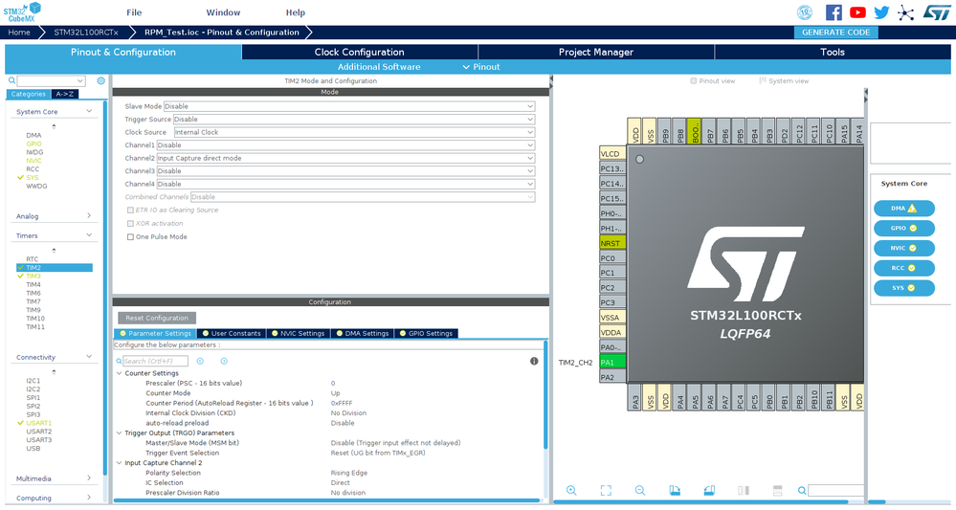Click the GENERATE CODE button

(835, 33)
